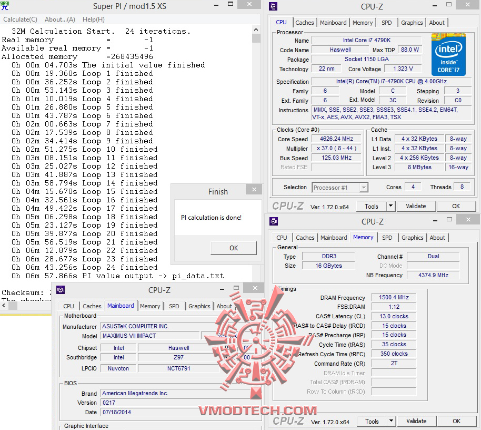Click the Super PI vertical scrollbar up arrow
481x430 pixels.
click(x=256, y=30)
